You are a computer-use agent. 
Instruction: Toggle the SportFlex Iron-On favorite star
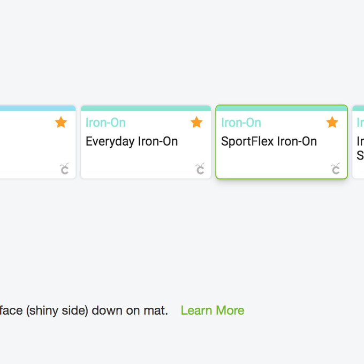click(332, 122)
